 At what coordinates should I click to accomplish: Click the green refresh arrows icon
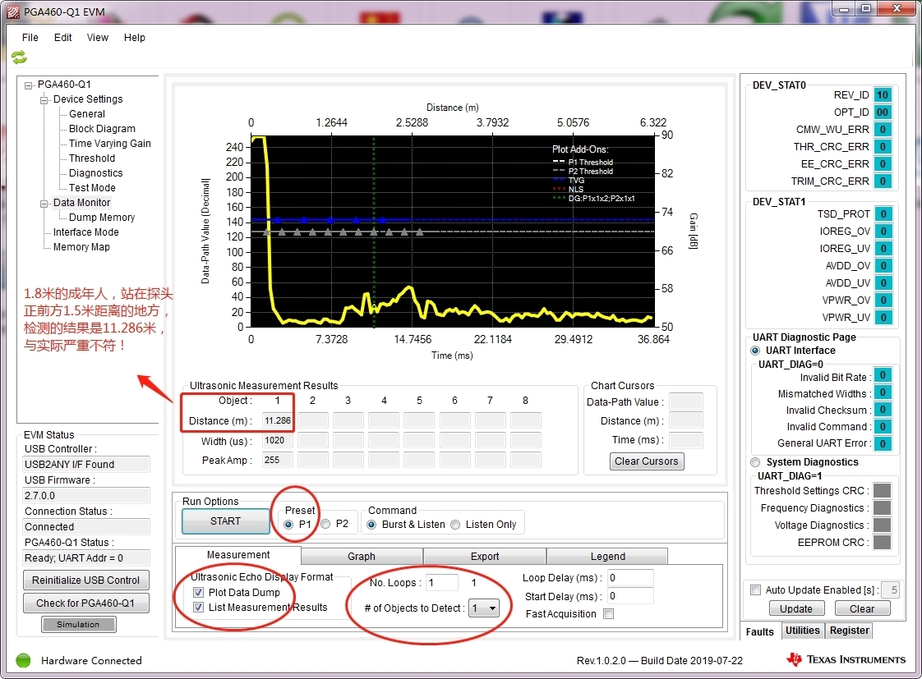pyautogui.click(x=19, y=57)
